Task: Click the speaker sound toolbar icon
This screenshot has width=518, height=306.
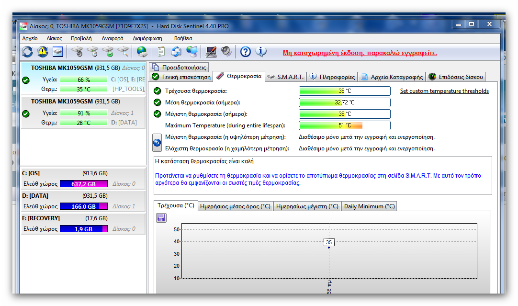Action: point(226,52)
